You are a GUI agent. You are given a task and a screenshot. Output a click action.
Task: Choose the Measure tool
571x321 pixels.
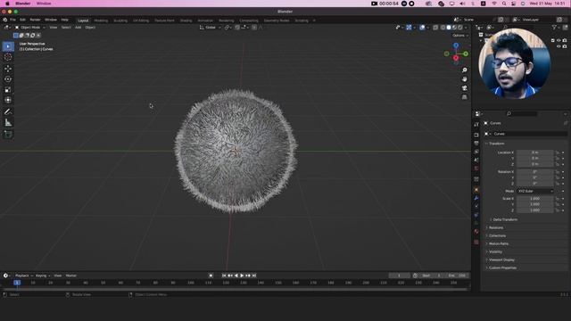pos(8,123)
